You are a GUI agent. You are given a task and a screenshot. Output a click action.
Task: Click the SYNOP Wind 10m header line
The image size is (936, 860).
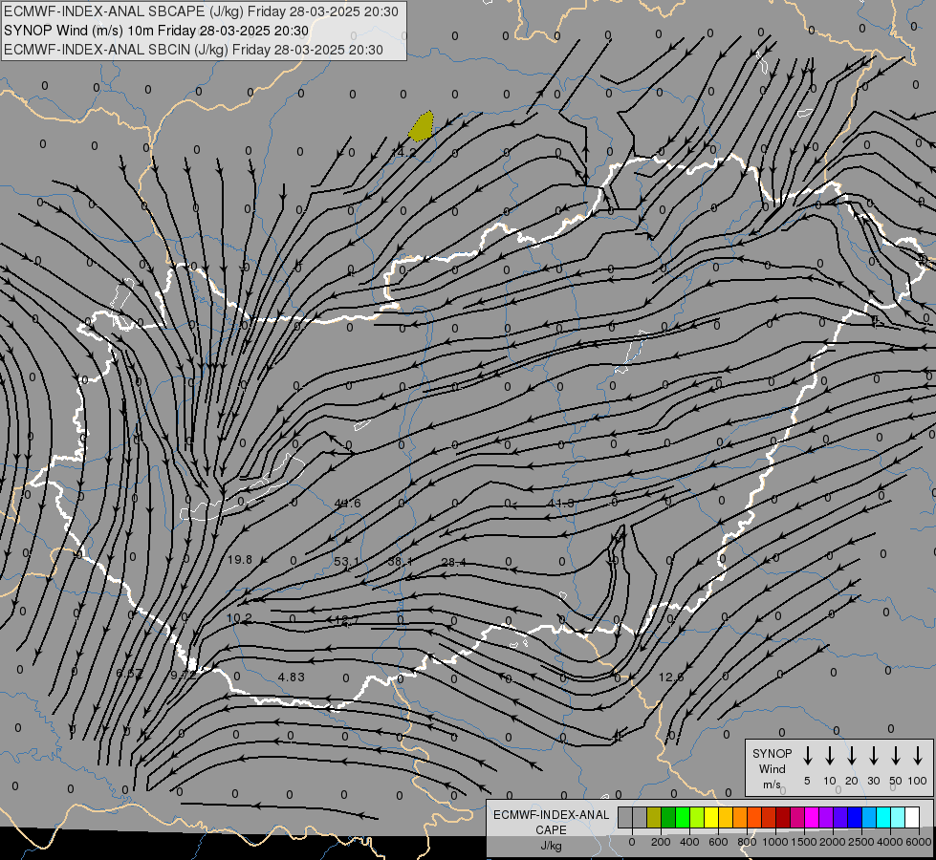pos(157,31)
